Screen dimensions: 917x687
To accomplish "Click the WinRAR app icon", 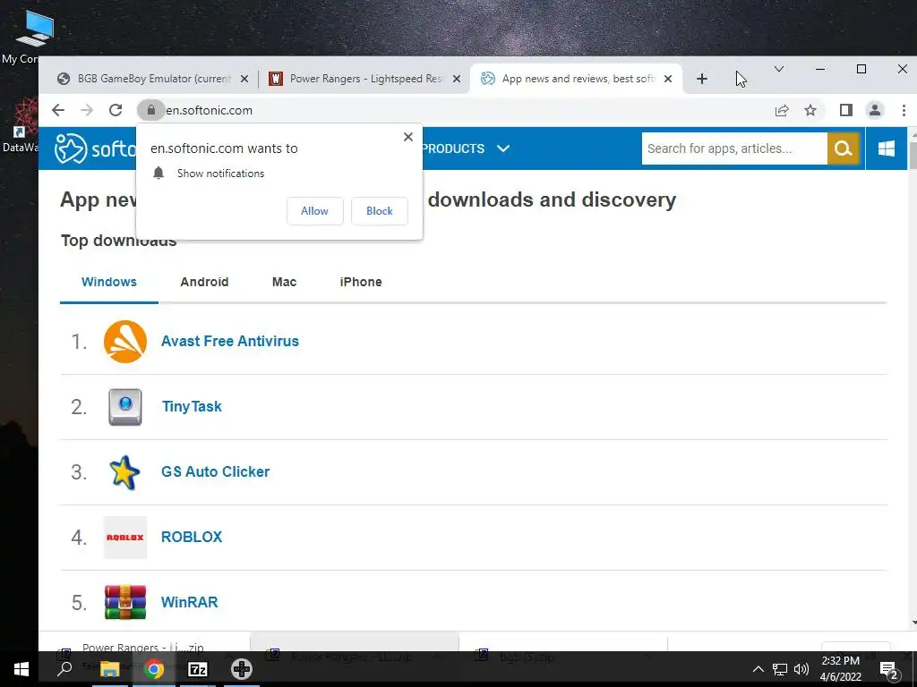I will [125, 602].
